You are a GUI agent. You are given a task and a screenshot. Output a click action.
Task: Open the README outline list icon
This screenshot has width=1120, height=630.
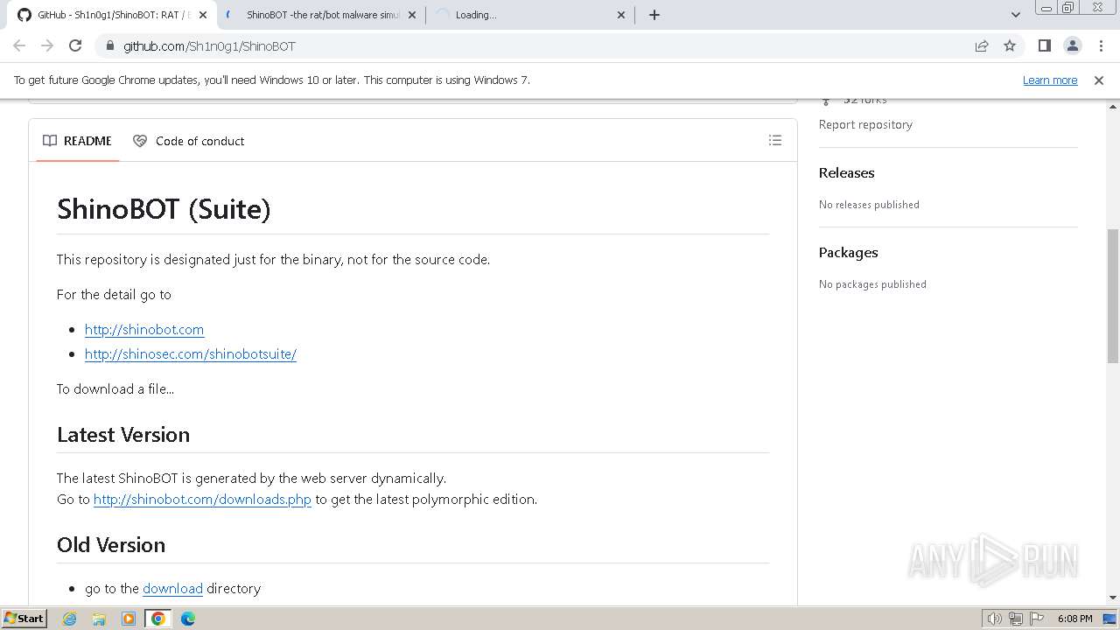(774, 140)
